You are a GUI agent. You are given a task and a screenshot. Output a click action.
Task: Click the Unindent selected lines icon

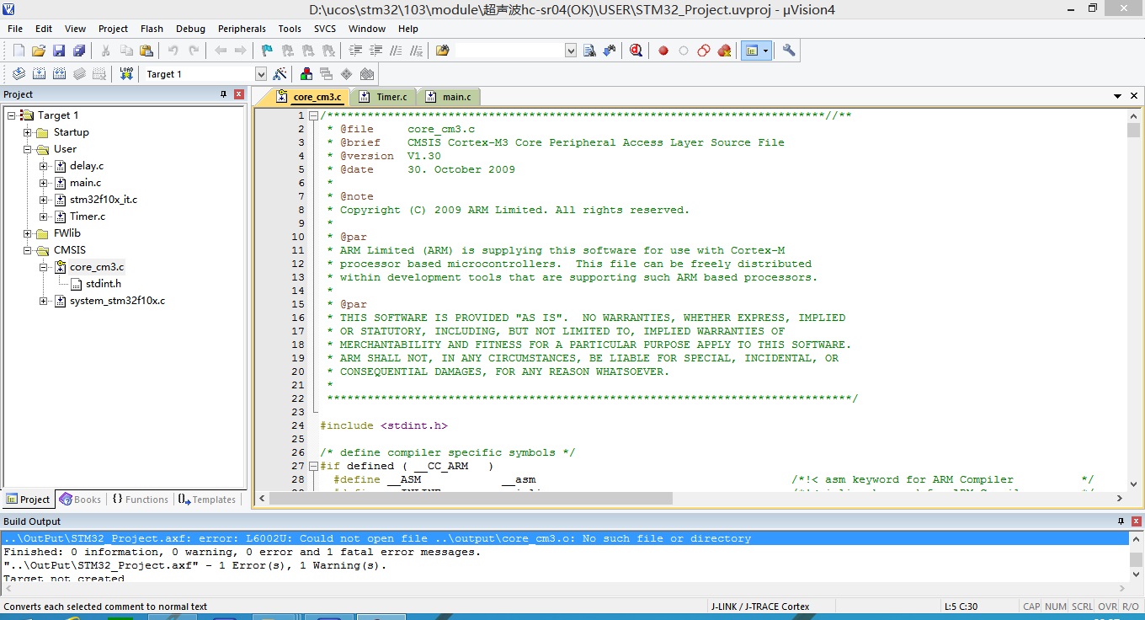(x=375, y=51)
